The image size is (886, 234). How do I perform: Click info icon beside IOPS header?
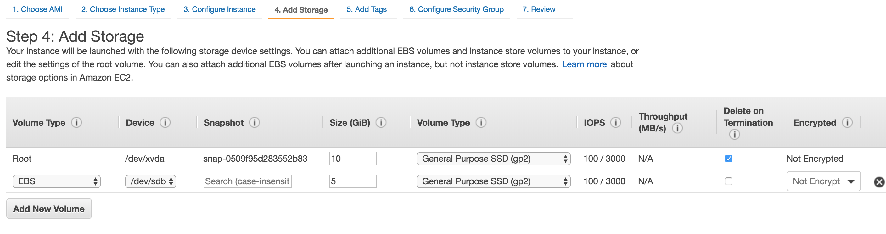[615, 123]
